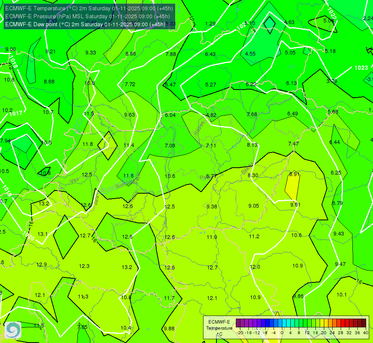Click the 6.22 dew point value
Screen dimensions: 373x343
click(251, 84)
